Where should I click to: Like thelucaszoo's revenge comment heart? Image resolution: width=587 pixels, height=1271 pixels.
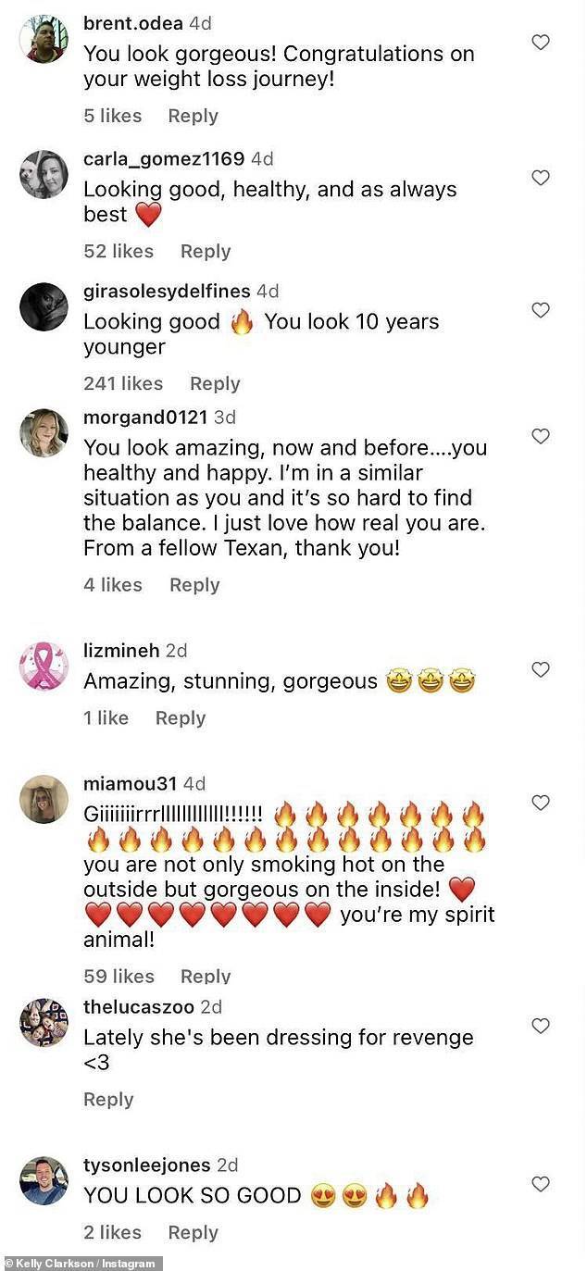point(540,1026)
